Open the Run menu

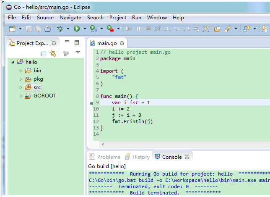click(137, 18)
